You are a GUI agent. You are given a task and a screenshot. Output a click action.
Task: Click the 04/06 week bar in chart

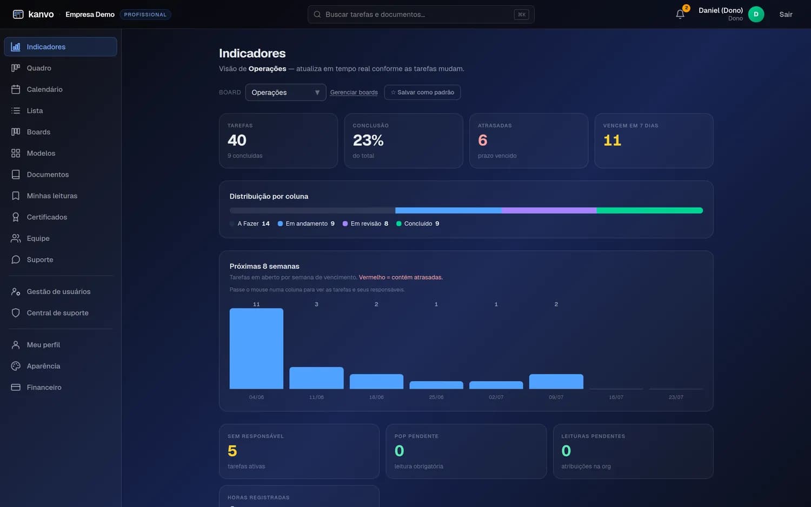(x=256, y=349)
